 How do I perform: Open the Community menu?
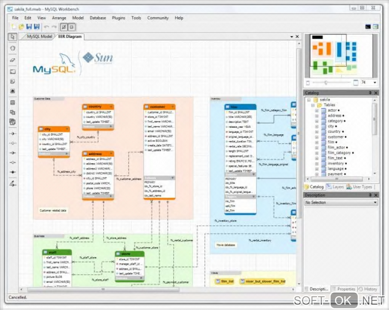(x=158, y=18)
